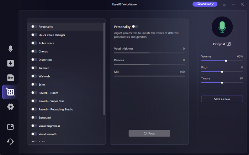Click the Save as new button
The width and height of the screenshot is (249, 155).
pos(222,99)
